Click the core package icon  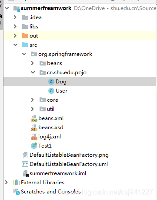(43, 100)
